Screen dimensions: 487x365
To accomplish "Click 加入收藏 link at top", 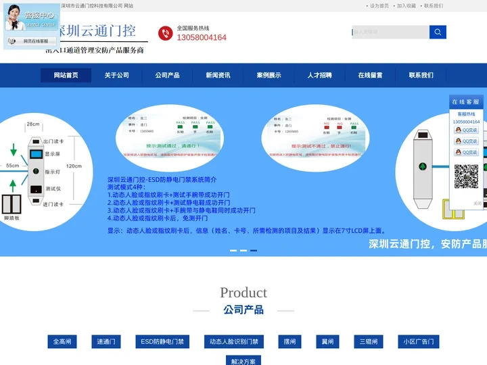I will [x=407, y=6].
